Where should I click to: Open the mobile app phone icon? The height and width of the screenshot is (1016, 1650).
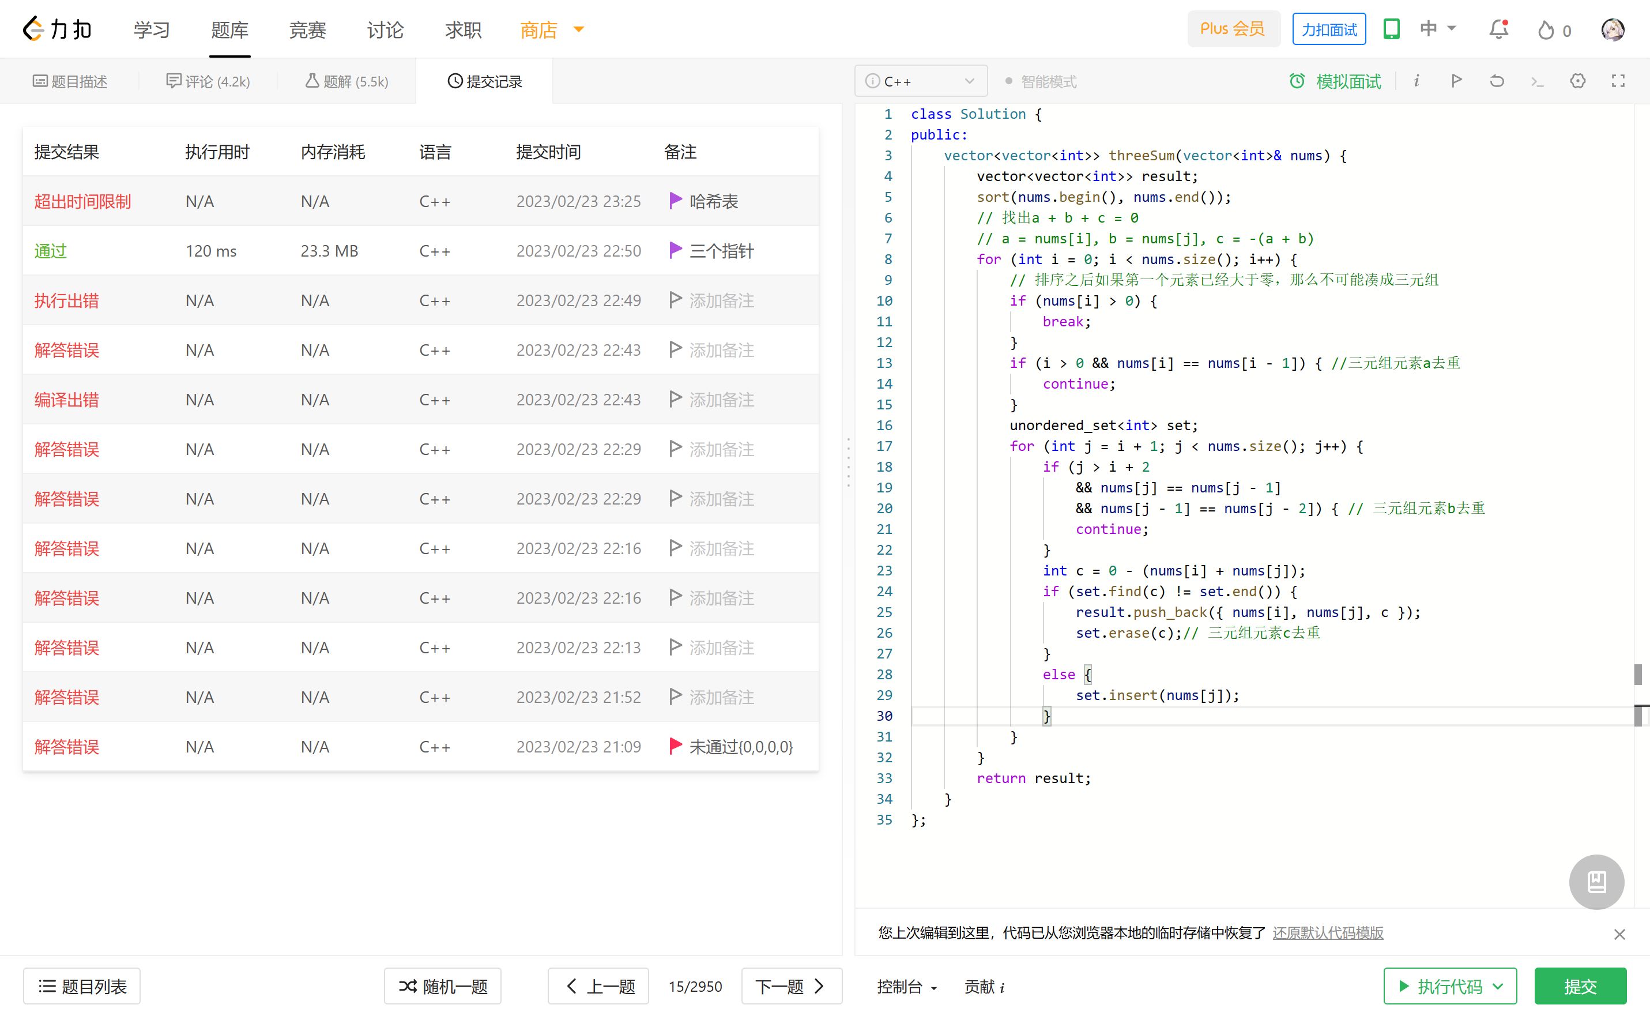click(1391, 29)
